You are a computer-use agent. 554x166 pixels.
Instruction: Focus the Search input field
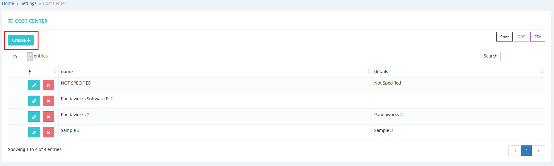coord(522,57)
